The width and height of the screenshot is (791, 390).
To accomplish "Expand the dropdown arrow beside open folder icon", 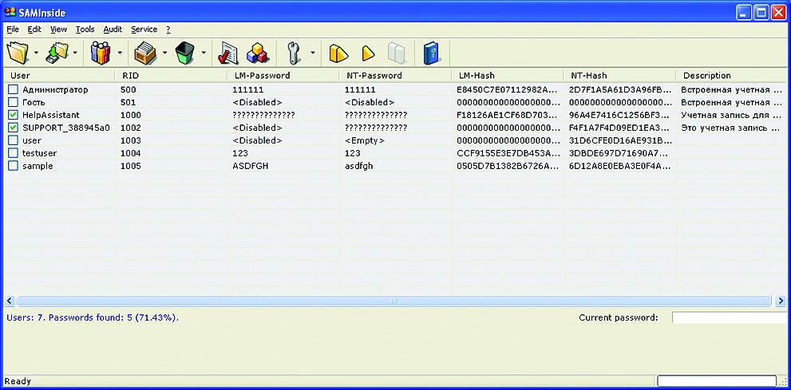I will [36, 54].
